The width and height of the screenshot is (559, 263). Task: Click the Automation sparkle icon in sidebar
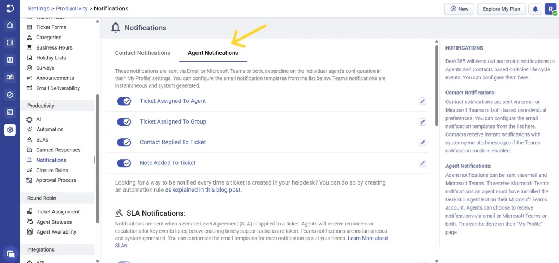tap(29, 130)
